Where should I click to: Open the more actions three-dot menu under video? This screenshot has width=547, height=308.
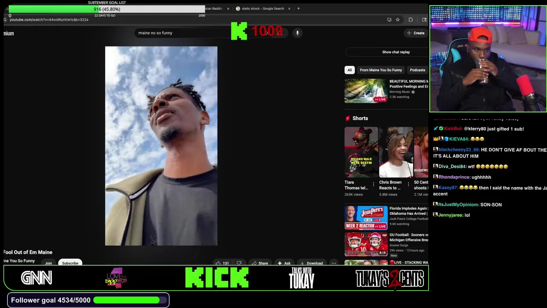(334, 263)
